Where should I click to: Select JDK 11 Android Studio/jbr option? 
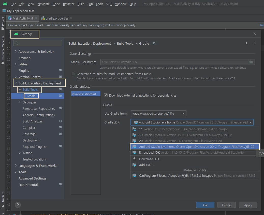coord(195,129)
